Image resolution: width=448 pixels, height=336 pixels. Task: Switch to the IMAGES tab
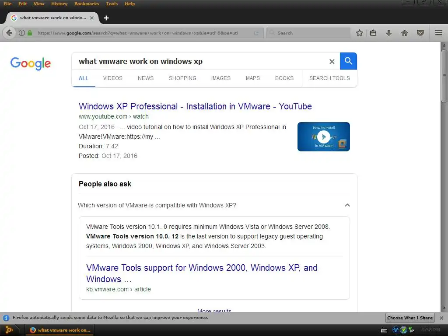click(220, 78)
